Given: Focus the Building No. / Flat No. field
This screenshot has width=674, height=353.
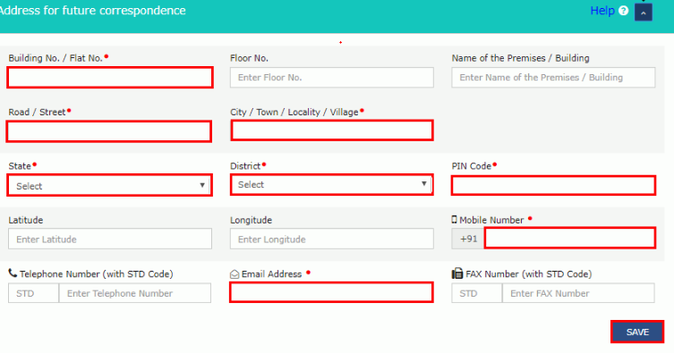Looking at the screenshot, I should [110, 77].
